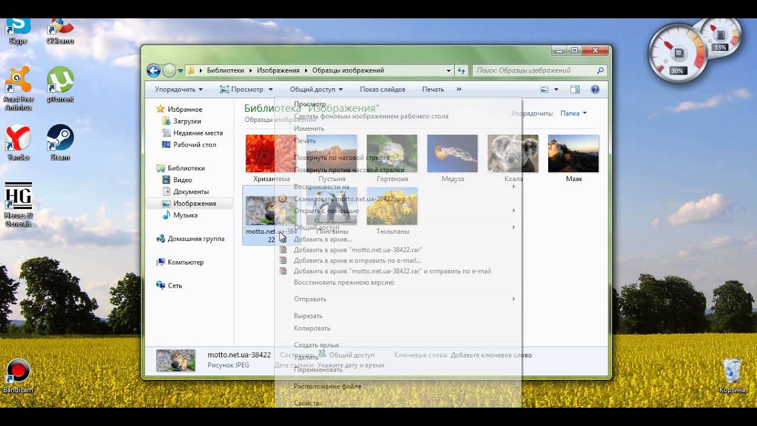
Task: Click Добавьте ключевое слово field
Action: [491, 355]
